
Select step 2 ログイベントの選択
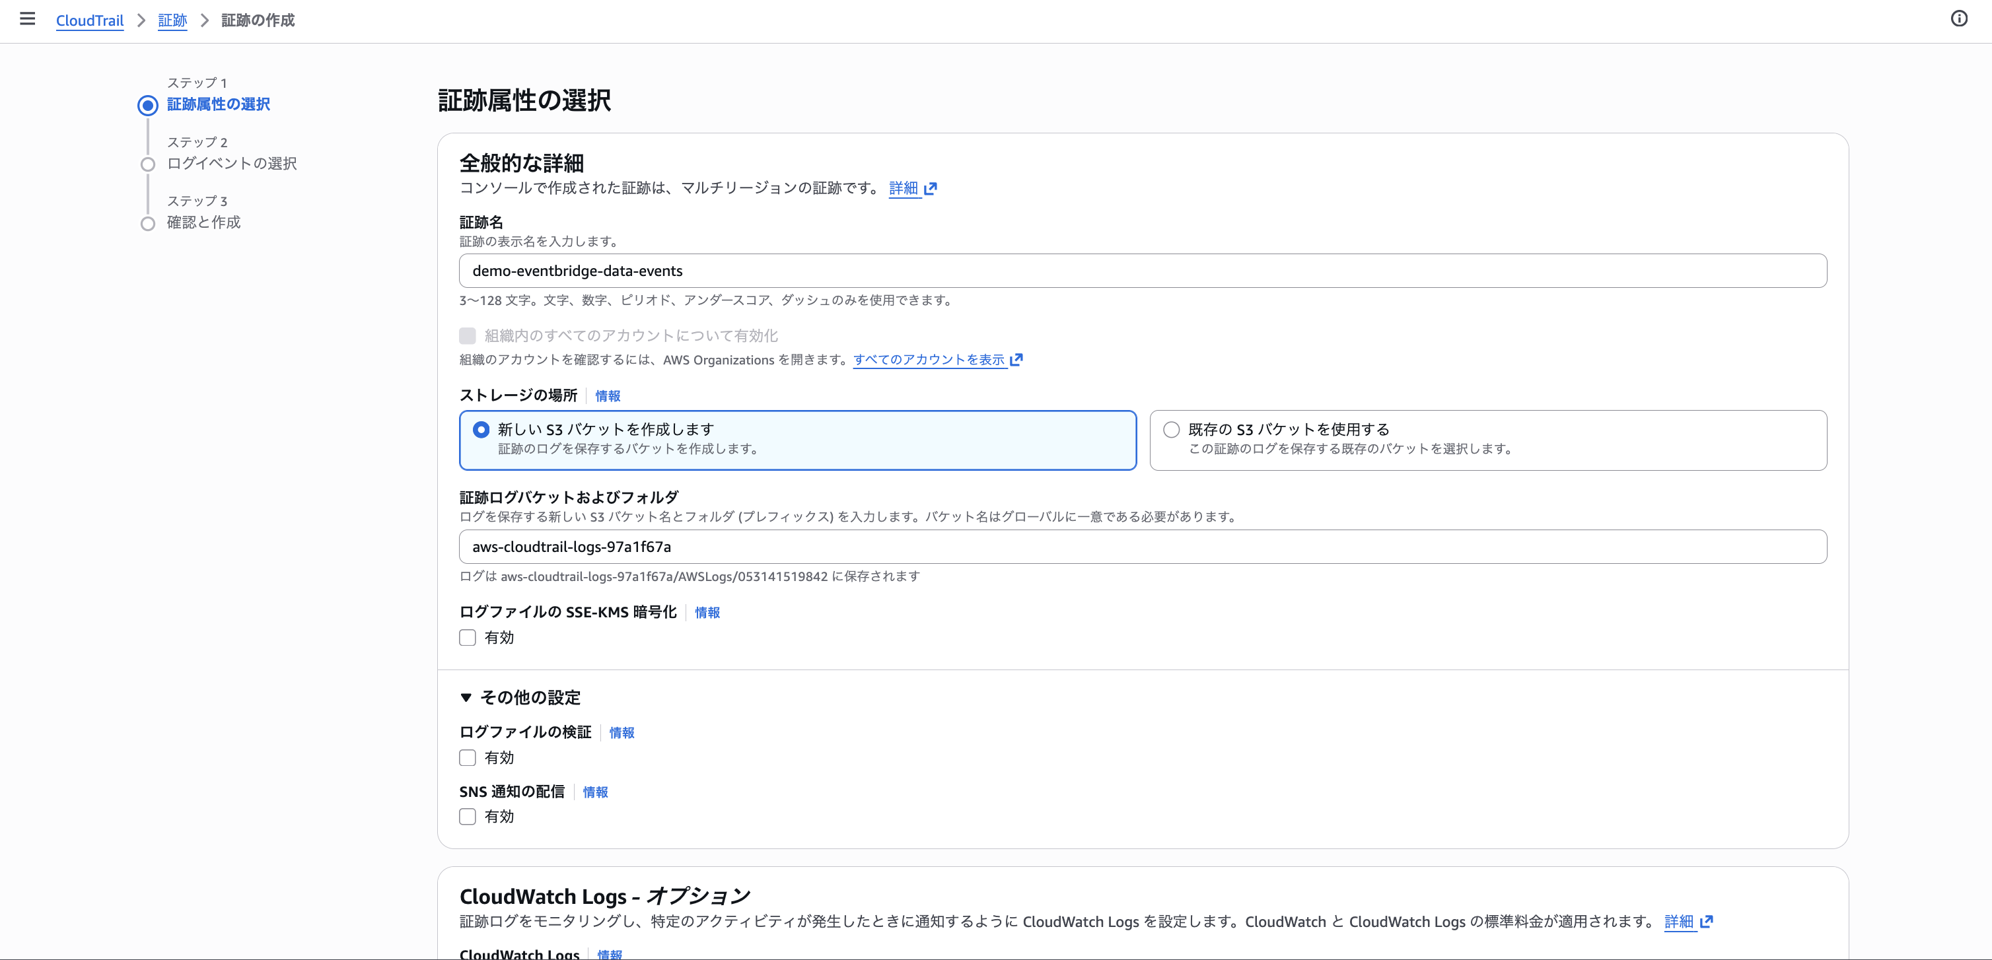[x=232, y=163]
